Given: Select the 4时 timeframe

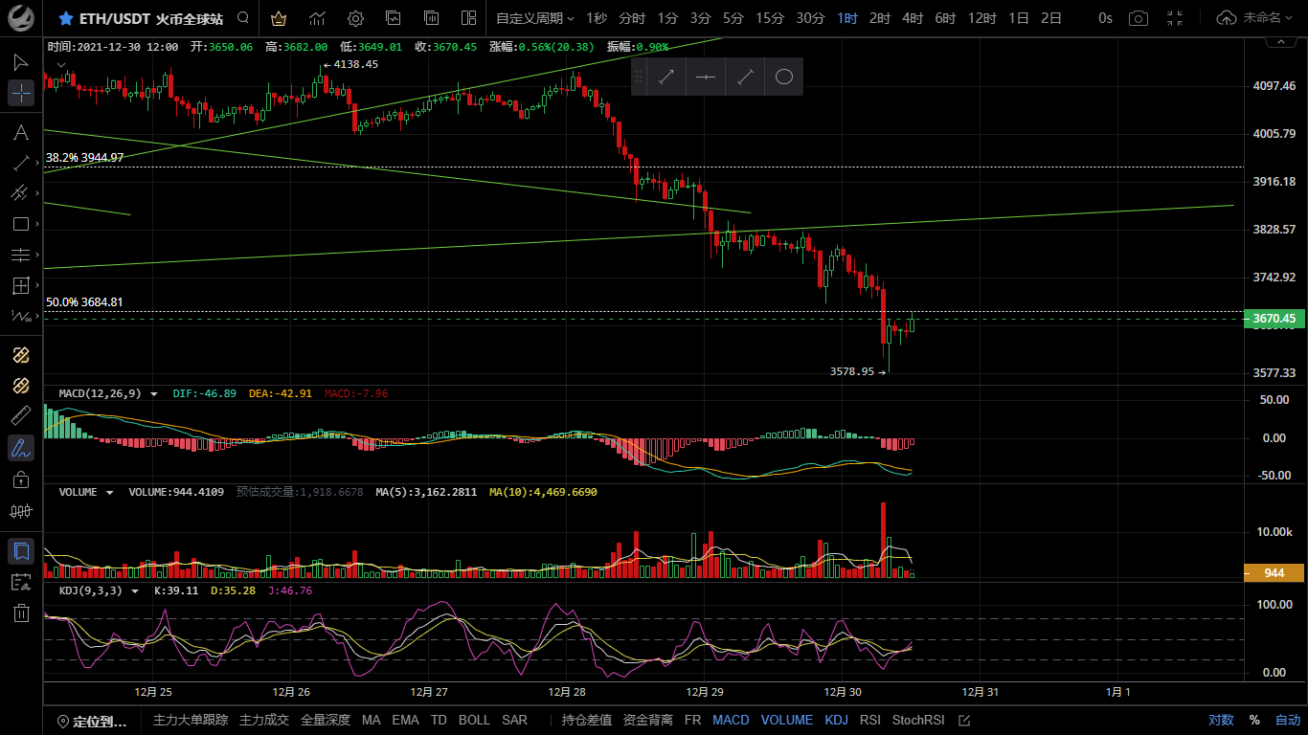Looking at the screenshot, I should pyautogui.click(x=913, y=18).
